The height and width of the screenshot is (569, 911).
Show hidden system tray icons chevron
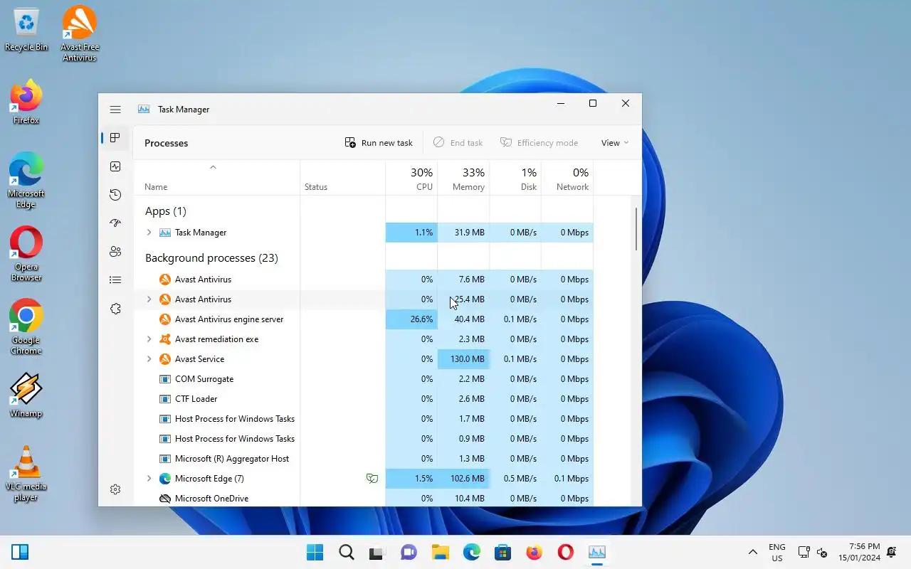pos(752,552)
